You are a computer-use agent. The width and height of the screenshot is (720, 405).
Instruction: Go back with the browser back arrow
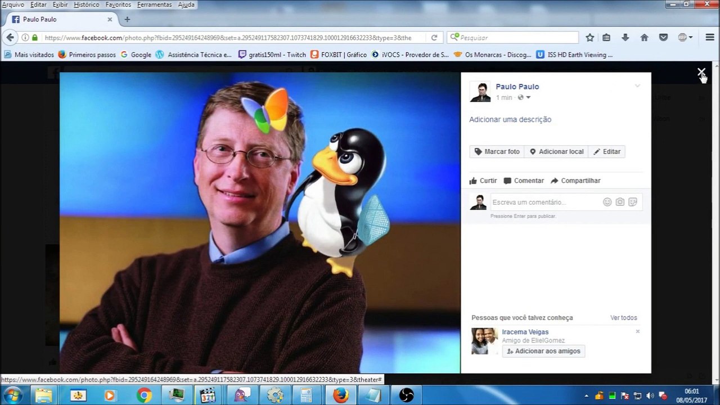pyautogui.click(x=10, y=38)
